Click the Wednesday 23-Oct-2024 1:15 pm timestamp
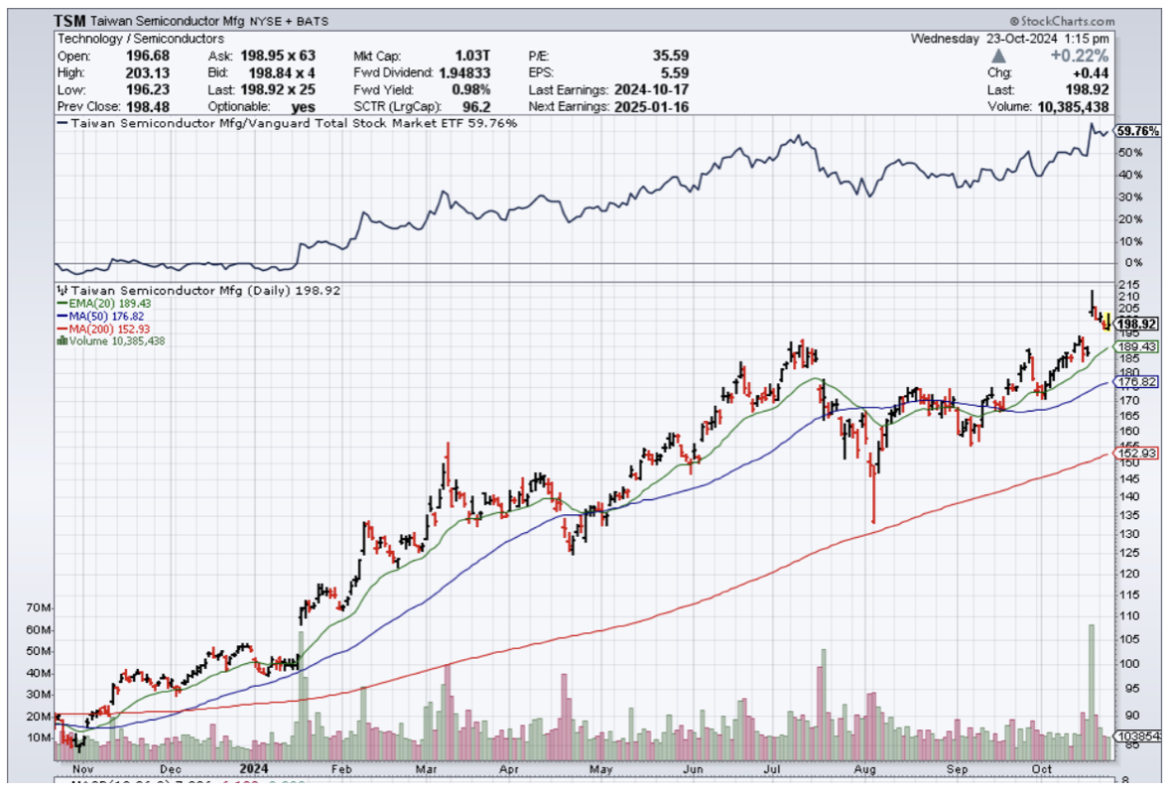 point(1009,39)
